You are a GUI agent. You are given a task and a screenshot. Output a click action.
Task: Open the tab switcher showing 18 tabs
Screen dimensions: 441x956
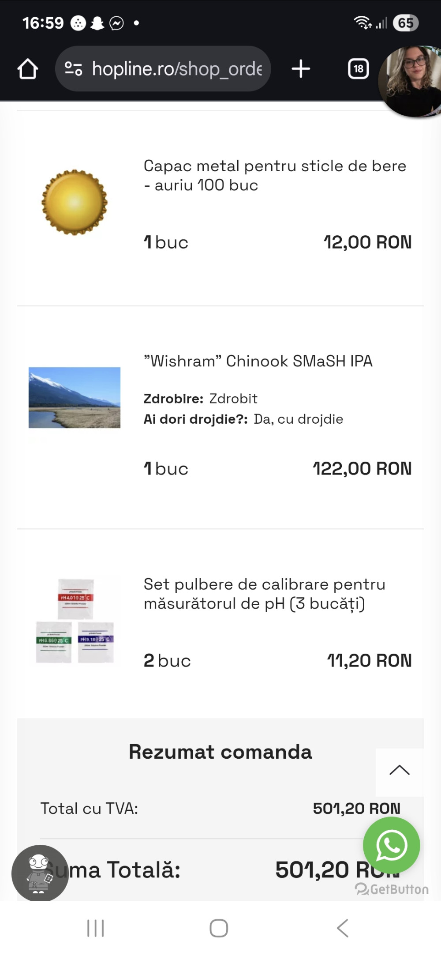(x=358, y=69)
